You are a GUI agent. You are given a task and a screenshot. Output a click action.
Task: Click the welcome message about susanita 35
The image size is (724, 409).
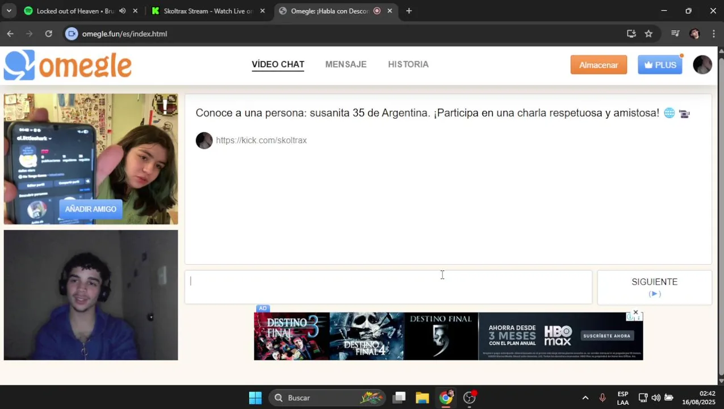pos(442,113)
